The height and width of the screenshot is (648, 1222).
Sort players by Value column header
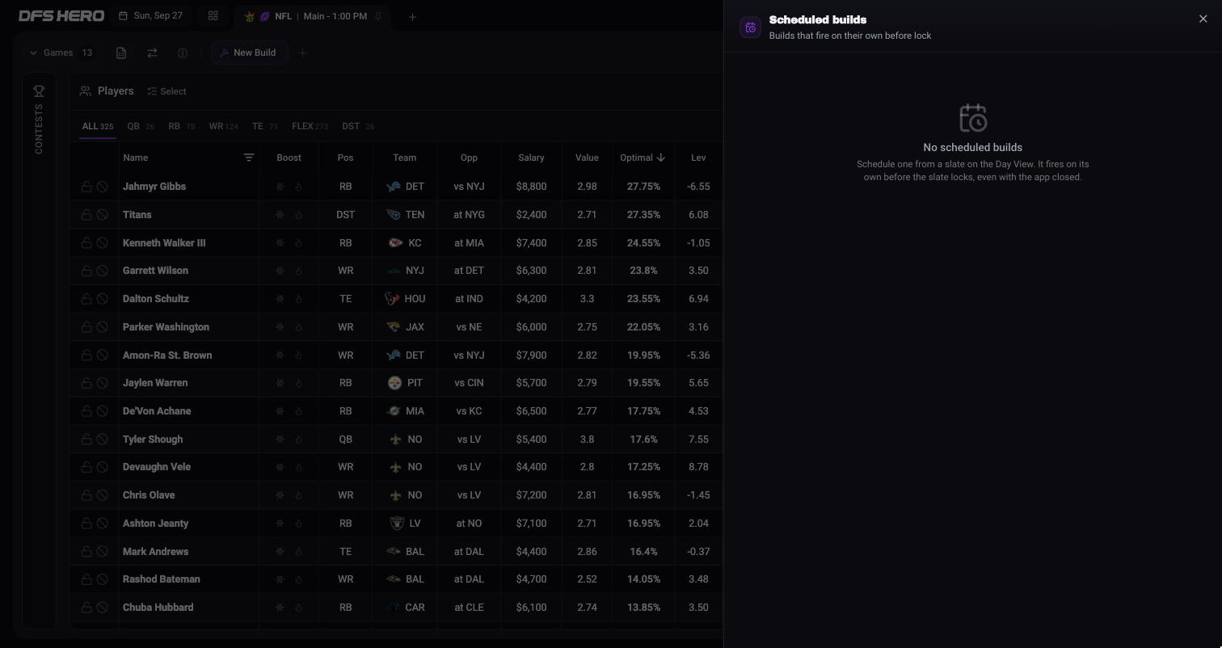click(x=587, y=158)
